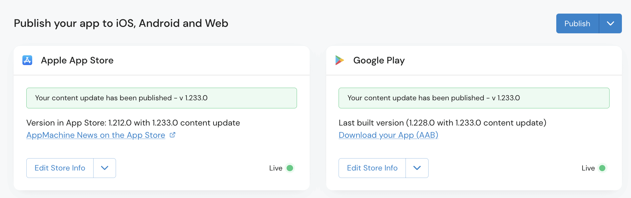
Task: Click the Google Play content update published banner
Action: (474, 98)
